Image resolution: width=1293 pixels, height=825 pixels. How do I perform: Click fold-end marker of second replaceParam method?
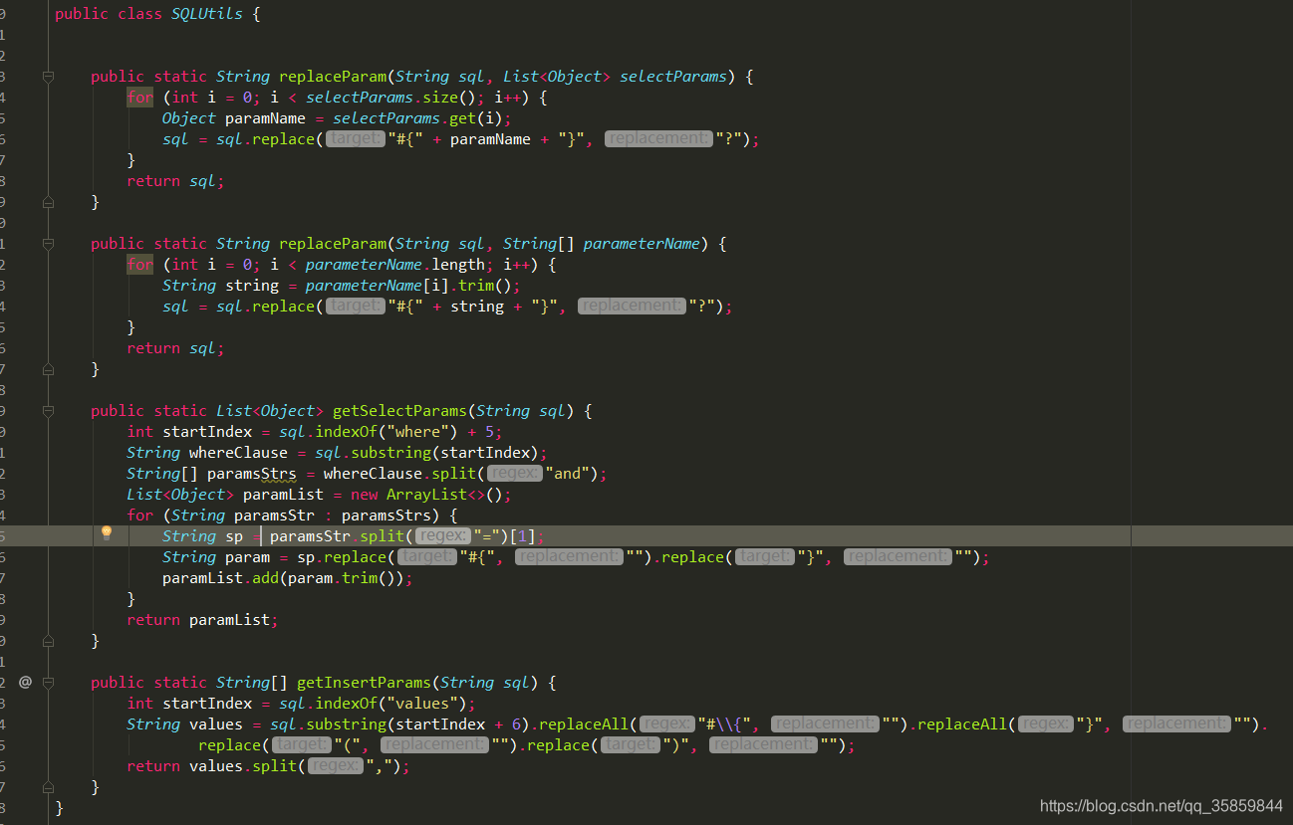[x=48, y=369]
